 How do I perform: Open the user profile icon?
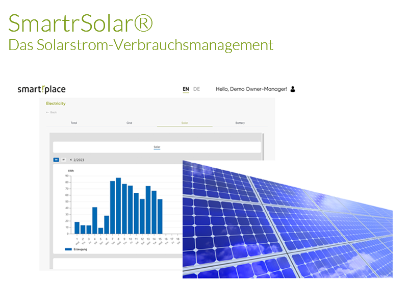tap(293, 89)
